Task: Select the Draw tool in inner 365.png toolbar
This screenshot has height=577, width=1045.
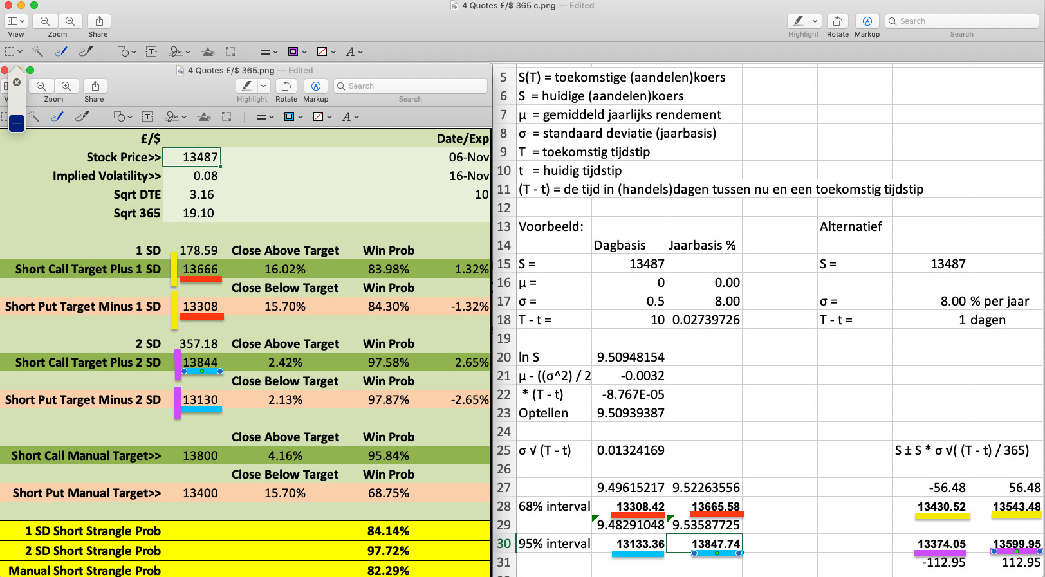Action: [82, 116]
